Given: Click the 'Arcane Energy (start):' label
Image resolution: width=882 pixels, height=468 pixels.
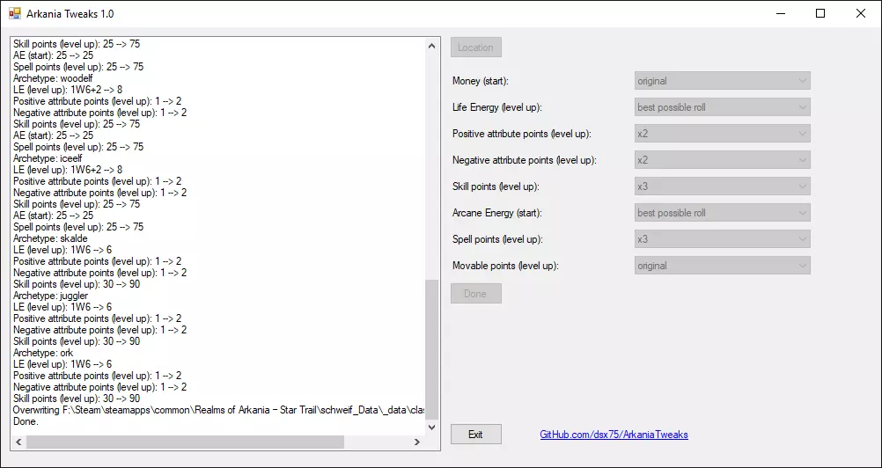Looking at the screenshot, I should (497, 213).
